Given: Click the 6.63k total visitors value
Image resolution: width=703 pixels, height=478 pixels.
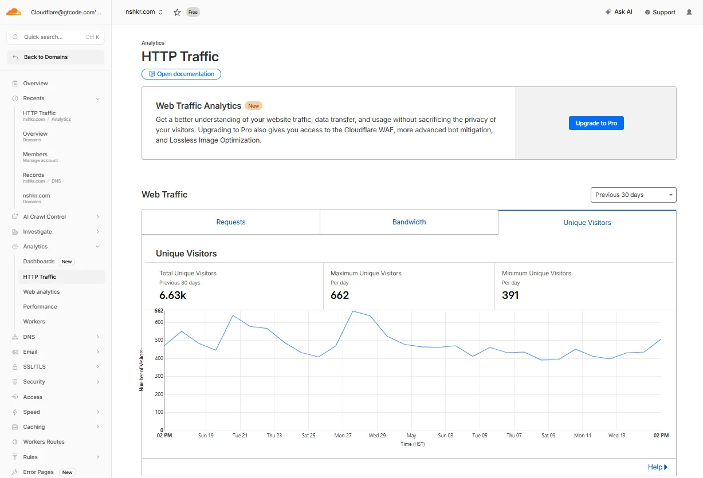Looking at the screenshot, I should coord(172,295).
